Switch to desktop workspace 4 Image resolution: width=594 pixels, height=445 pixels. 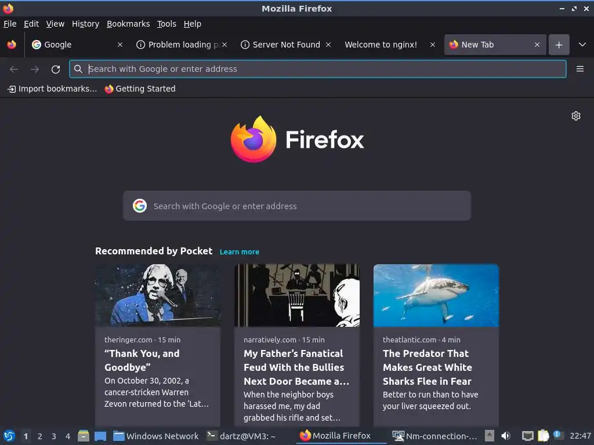point(68,436)
